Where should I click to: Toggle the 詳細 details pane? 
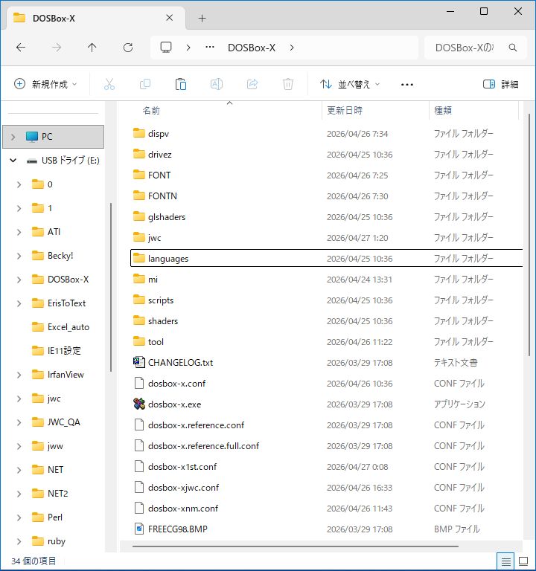pyautogui.click(x=501, y=84)
